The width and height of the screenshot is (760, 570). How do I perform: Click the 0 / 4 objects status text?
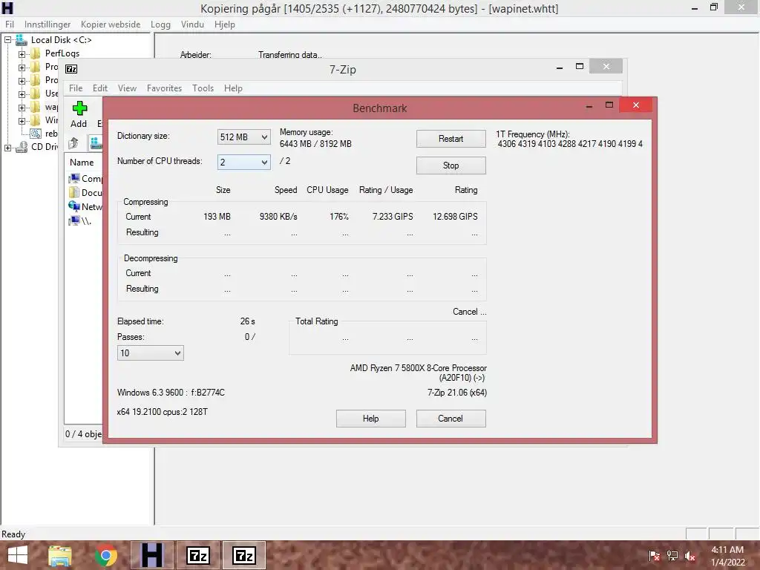(83, 433)
